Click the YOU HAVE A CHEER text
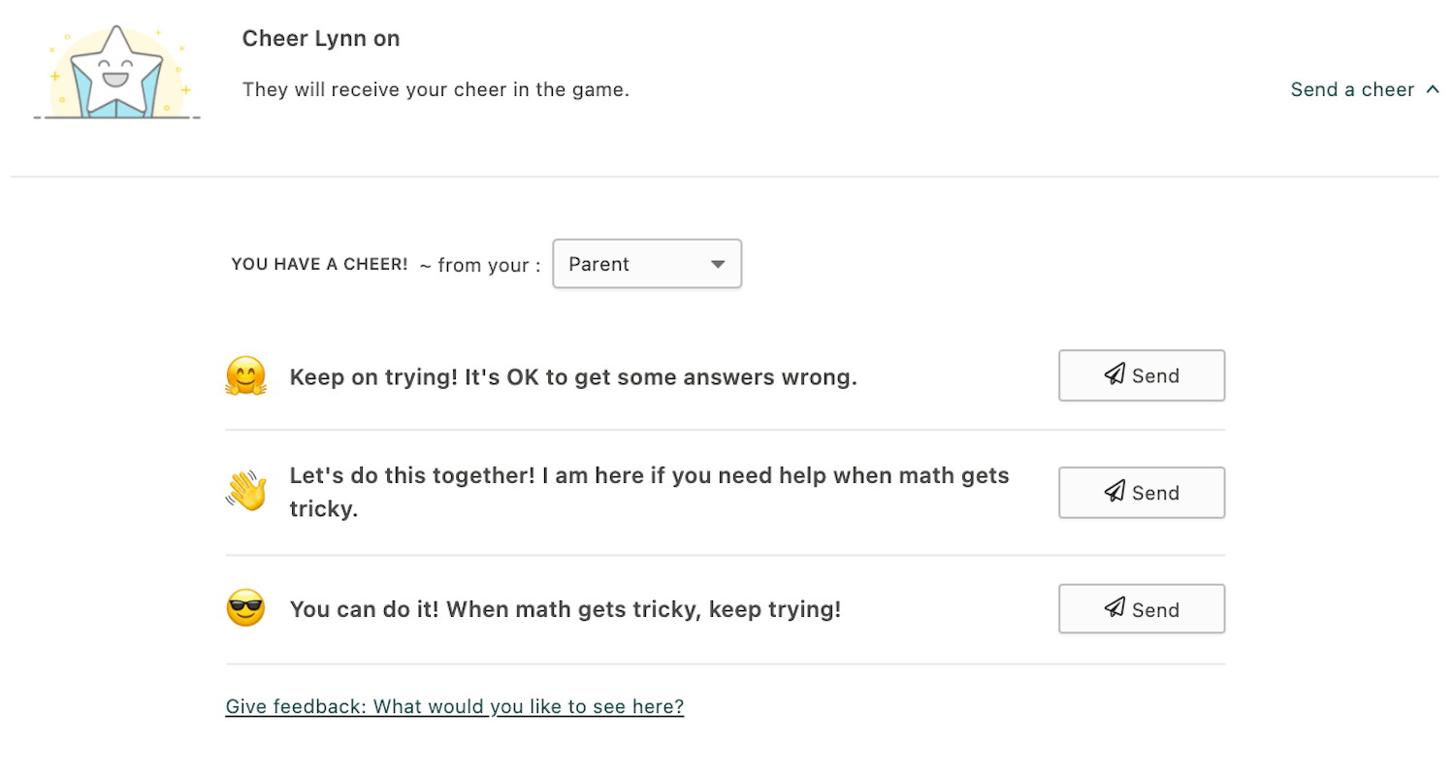The width and height of the screenshot is (1455, 776). pyautogui.click(x=319, y=263)
